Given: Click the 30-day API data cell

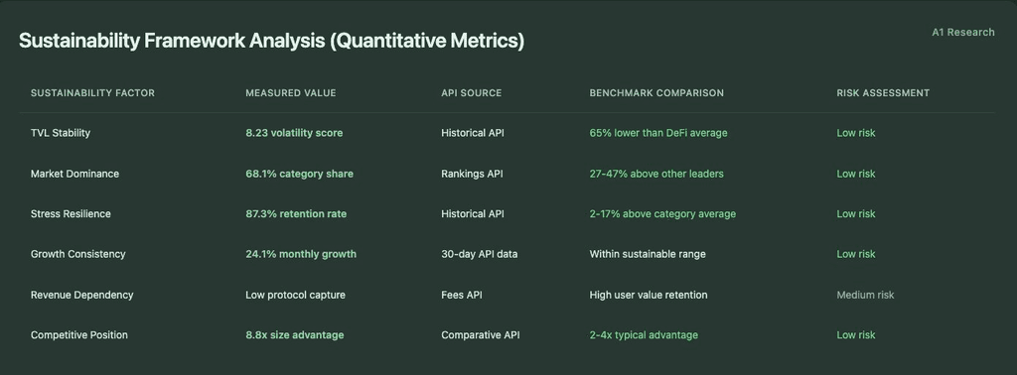Looking at the screenshot, I should (x=480, y=254).
